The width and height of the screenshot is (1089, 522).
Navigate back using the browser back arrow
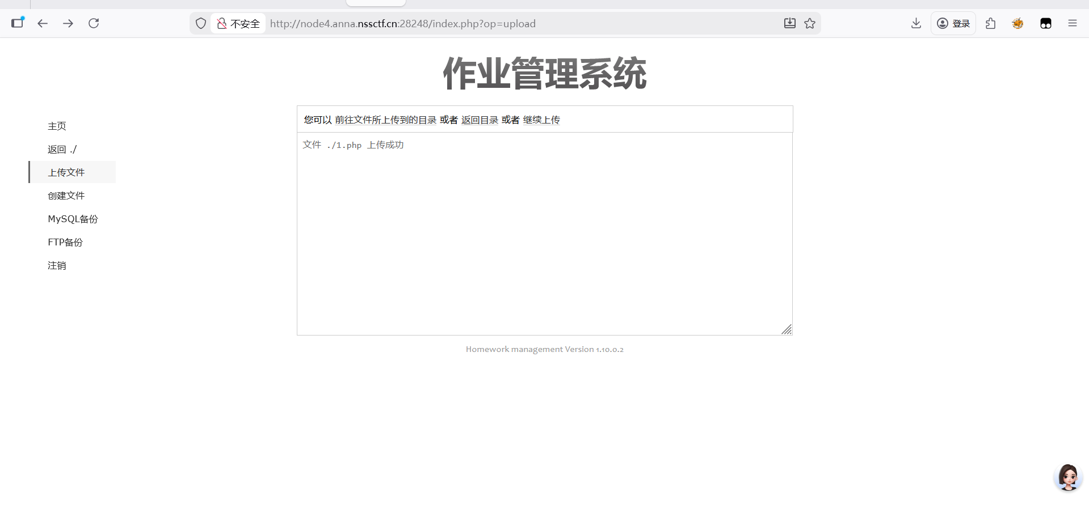(43, 23)
